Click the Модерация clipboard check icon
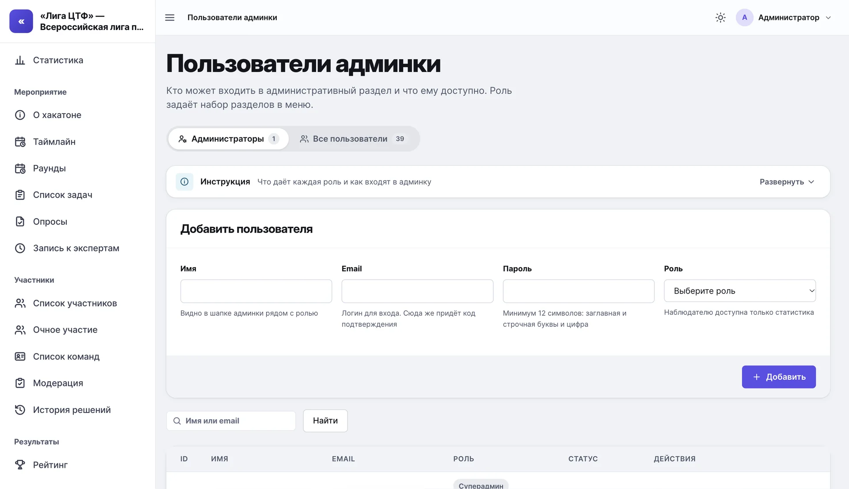The width and height of the screenshot is (849, 489). 20,383
